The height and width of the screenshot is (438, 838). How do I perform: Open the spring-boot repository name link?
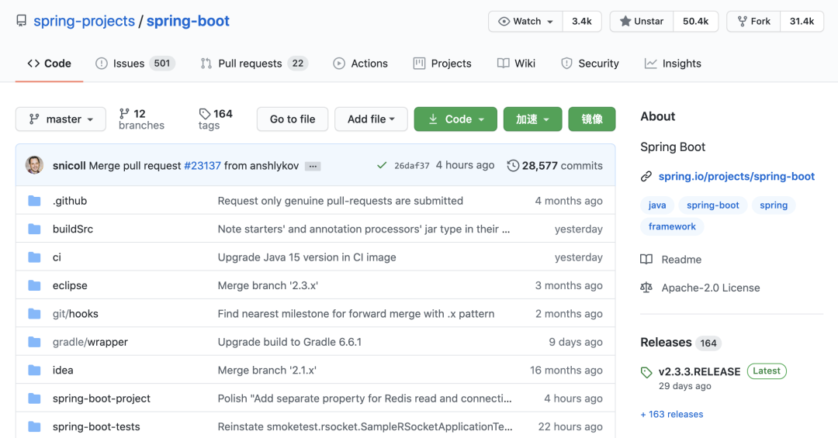[188, 21]
